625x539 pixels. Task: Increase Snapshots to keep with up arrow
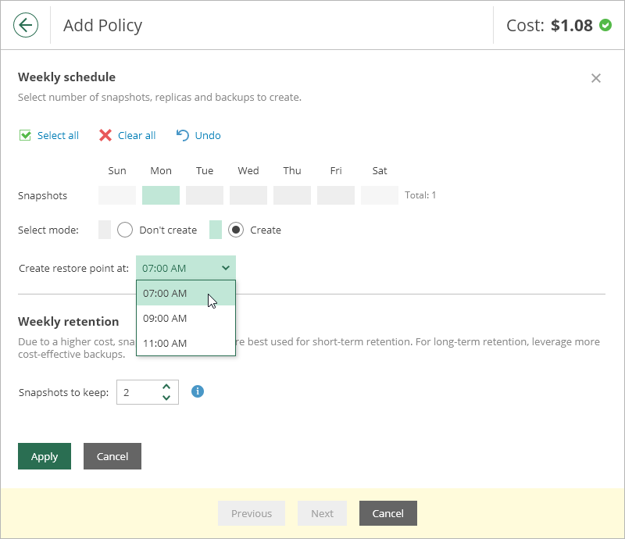coord(166,387)
